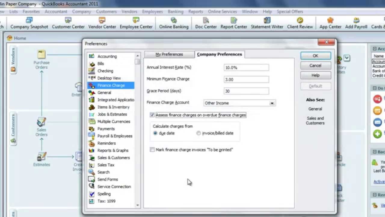
Task: Enable Mark finance charge invoices To be printed
Action: click(x=152, y=149)
